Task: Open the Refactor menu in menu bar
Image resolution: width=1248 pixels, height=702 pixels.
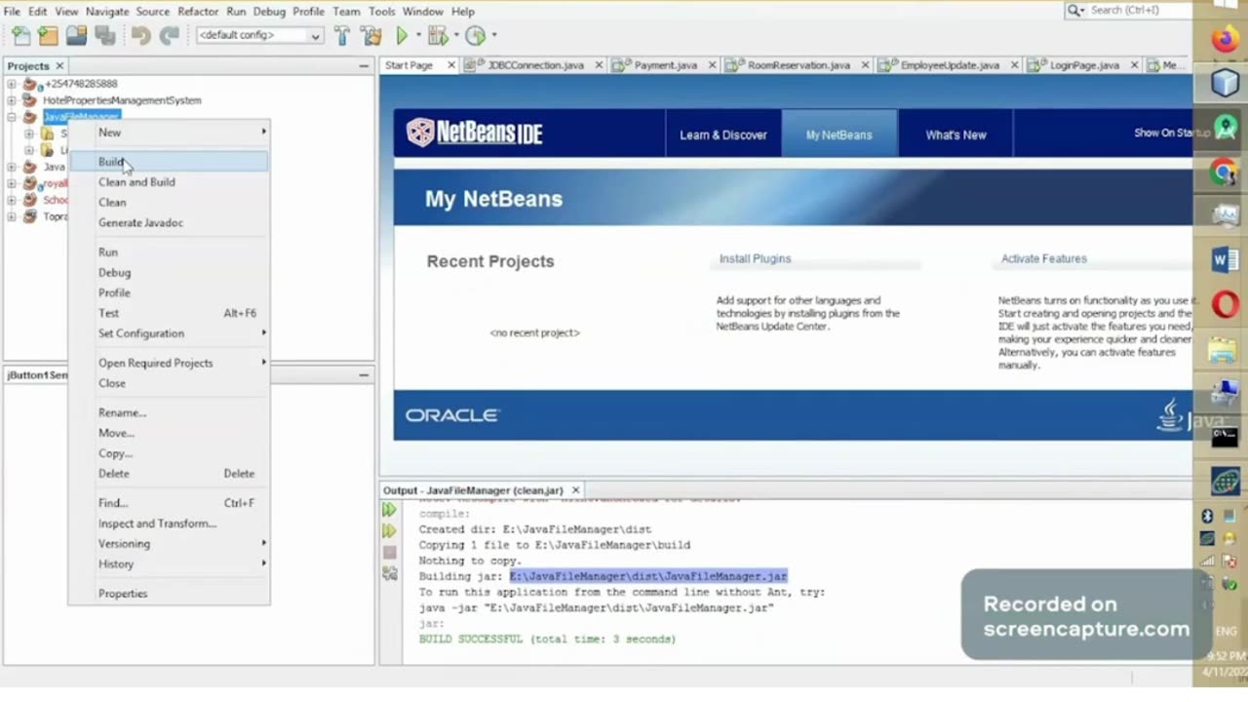Action: point(198,12)
